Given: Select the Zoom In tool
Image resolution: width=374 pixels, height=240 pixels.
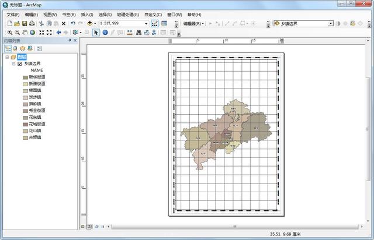Looking at the screenshot, I should pyautogui.click(x=9, y=33).
